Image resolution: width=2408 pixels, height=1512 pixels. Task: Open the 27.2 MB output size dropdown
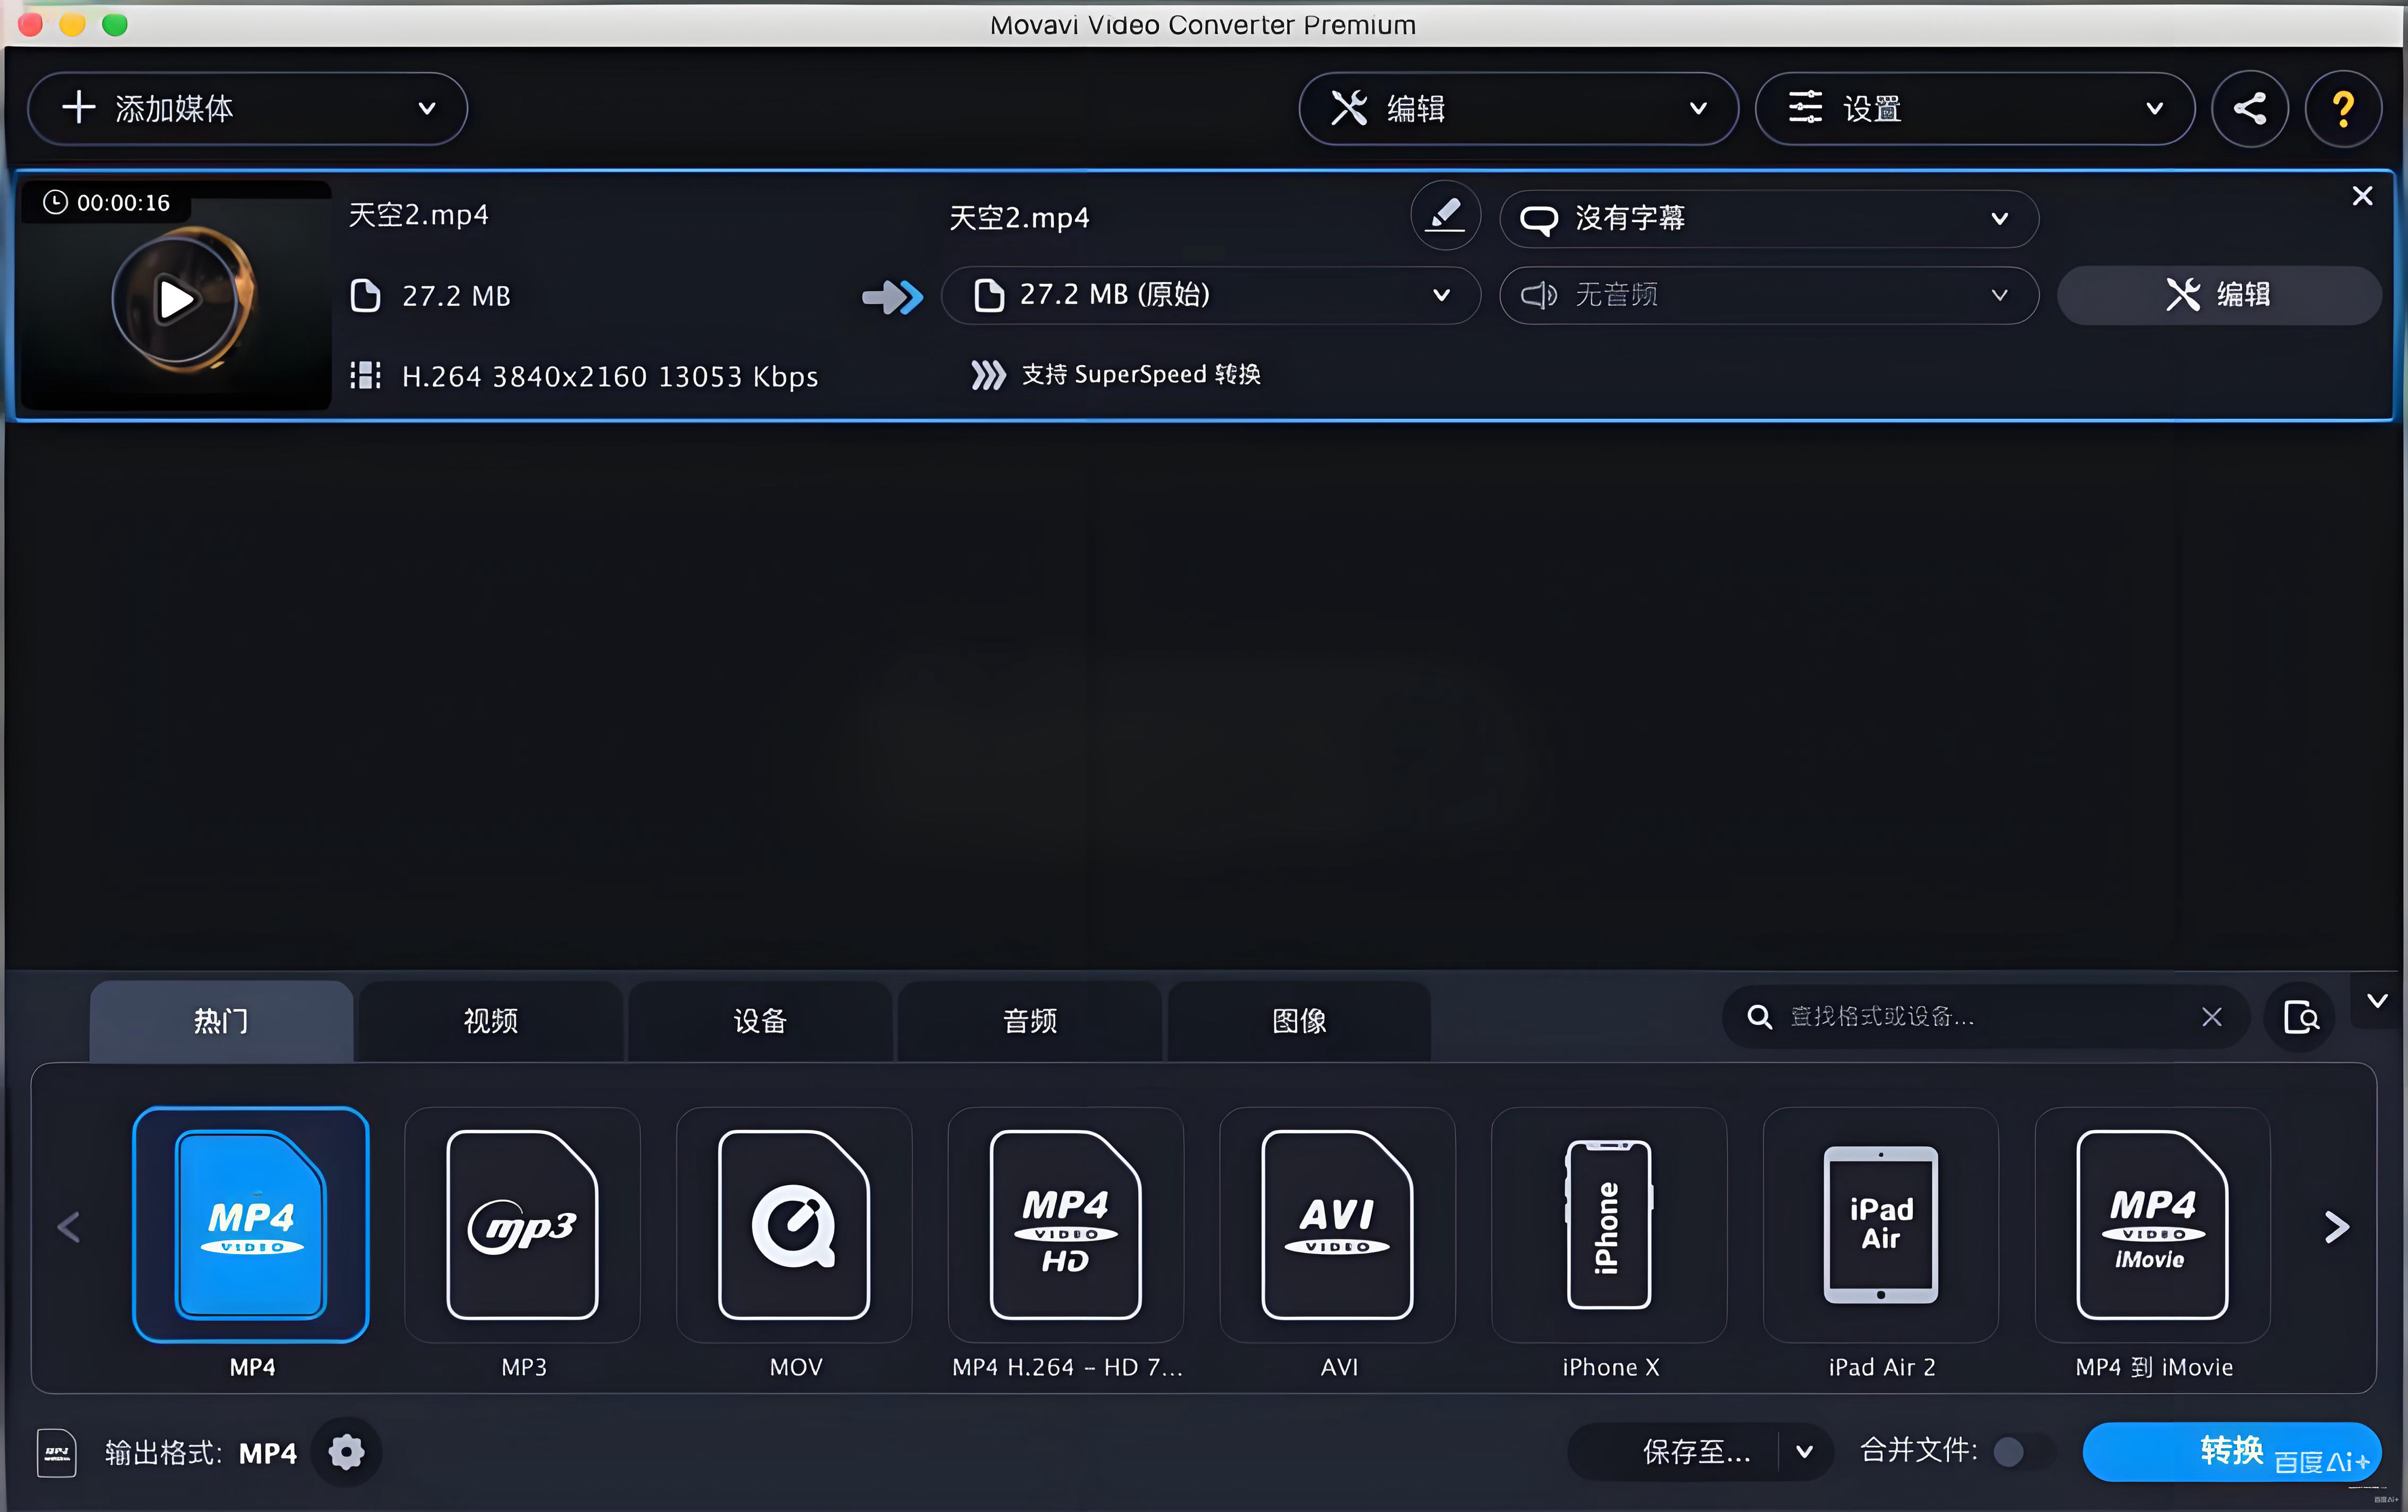(x=1210, y=295)
